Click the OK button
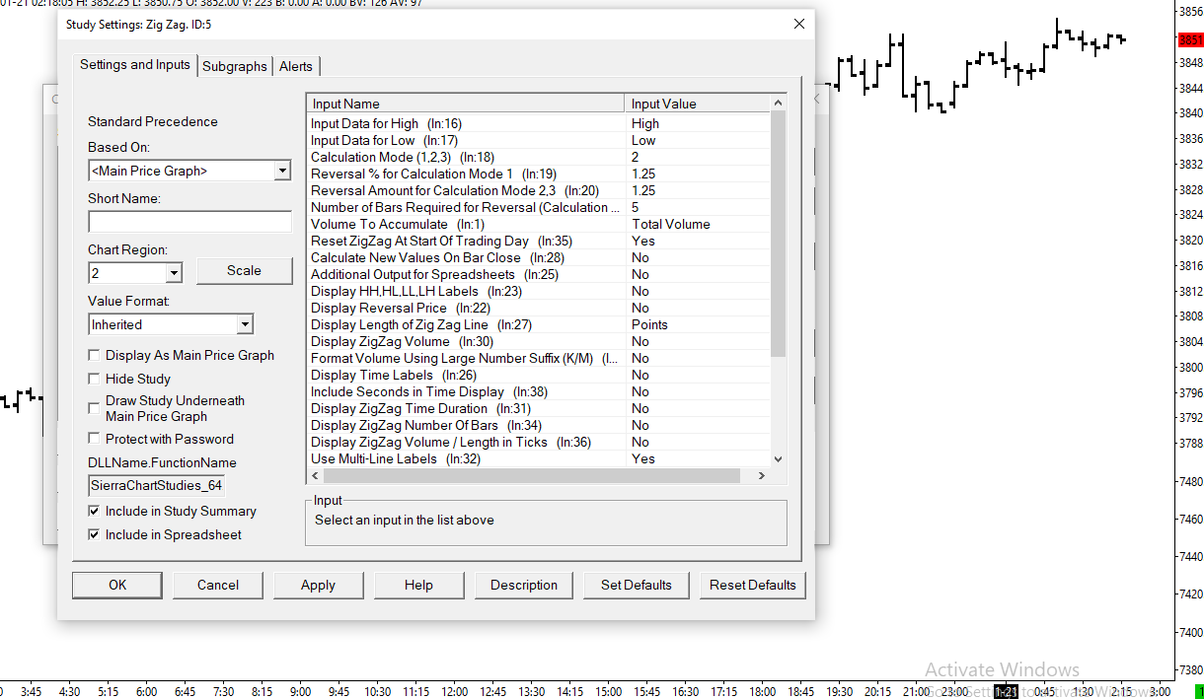Screen dimensions: 1204x699 (x=117, y=585)
